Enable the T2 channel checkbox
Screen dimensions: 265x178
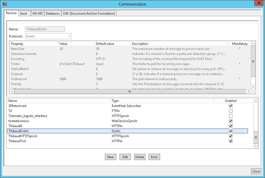(x=231, y=111)
